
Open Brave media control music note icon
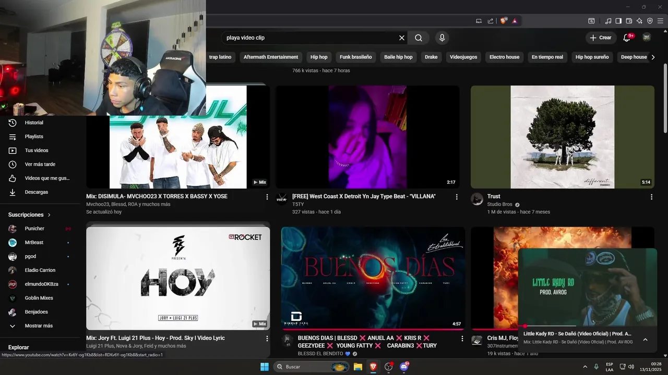click(x=608, y=21)
